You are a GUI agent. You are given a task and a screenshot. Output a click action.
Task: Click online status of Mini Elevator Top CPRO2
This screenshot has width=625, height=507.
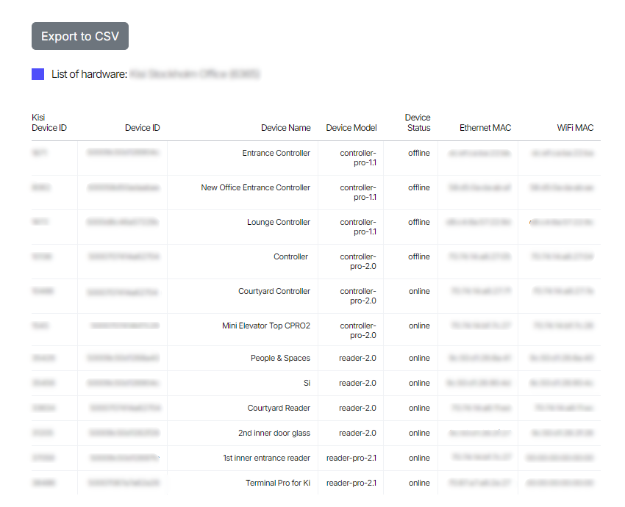(419, 326)
